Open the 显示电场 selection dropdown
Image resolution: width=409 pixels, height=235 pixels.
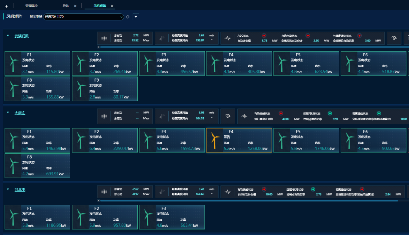pos(83,17)
